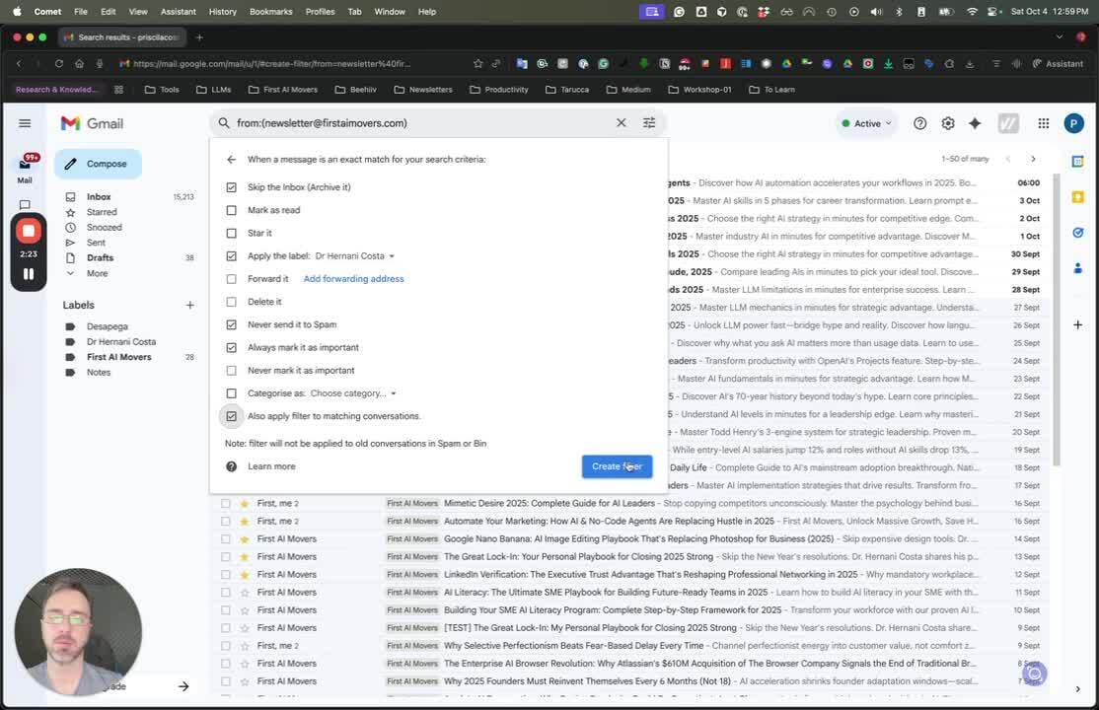
Task: Open Gemini sparkle icon
Action: coord(975,123)
